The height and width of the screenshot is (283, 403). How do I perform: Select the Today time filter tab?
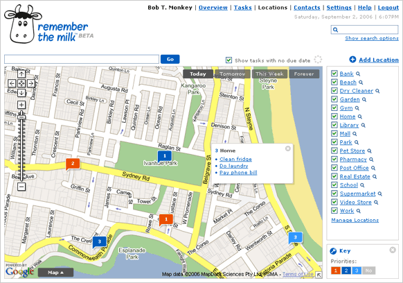pos(198,74)
